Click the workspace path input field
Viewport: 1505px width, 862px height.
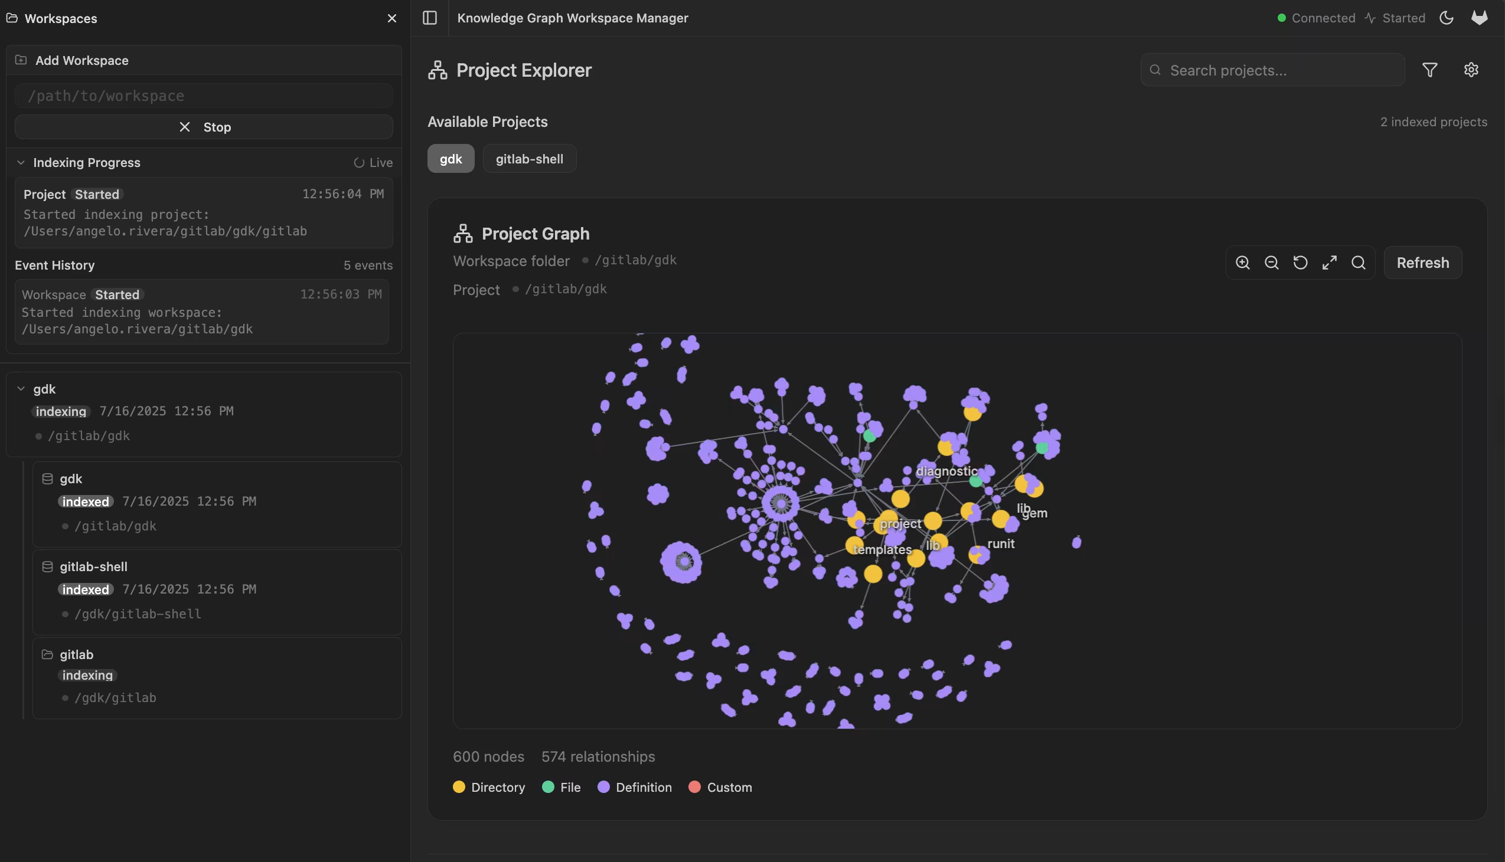click(x=204, y=96)
